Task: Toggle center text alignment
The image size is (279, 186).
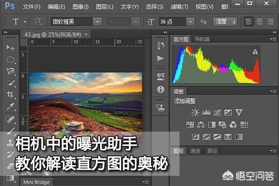Action: [260, 22]
